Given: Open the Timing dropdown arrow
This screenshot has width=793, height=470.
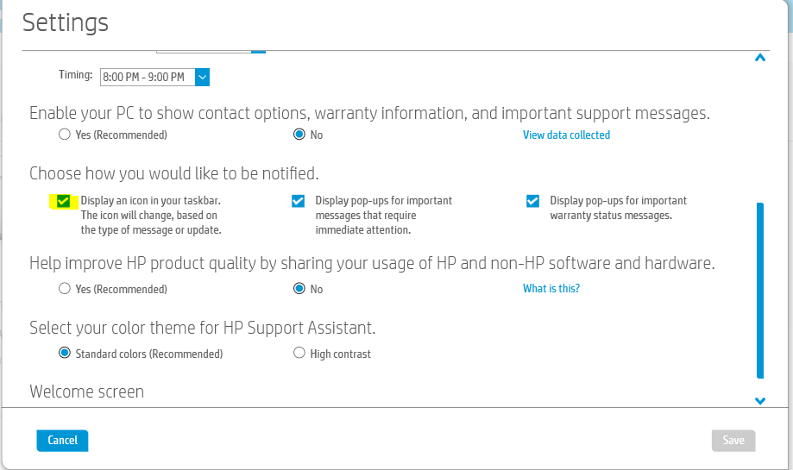Looking at the screenshot, I should coord(202,78).
